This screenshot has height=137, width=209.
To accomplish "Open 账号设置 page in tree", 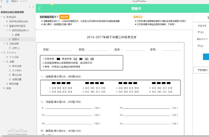I will 17,66.
